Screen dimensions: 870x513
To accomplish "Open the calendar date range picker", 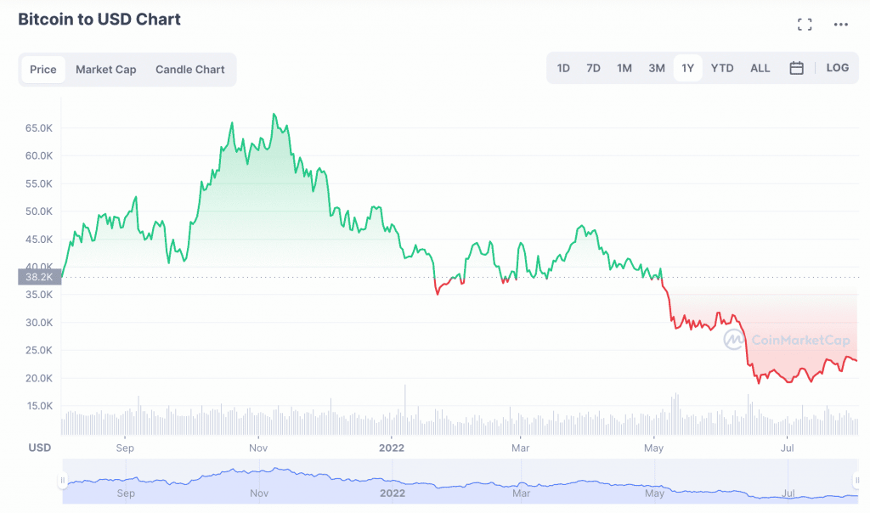I will [x=796, y=68].
